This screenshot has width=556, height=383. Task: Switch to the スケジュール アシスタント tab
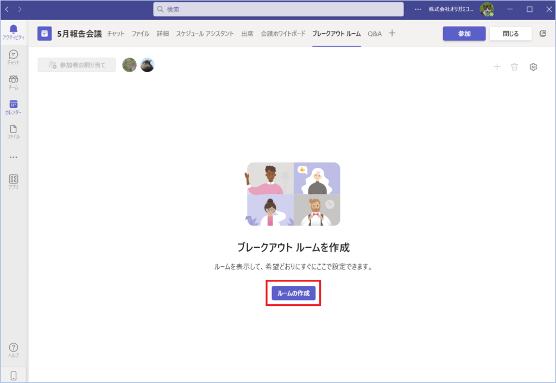205,34
